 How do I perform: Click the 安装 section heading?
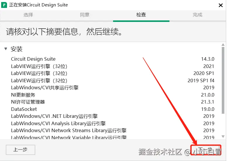point(16,49)
